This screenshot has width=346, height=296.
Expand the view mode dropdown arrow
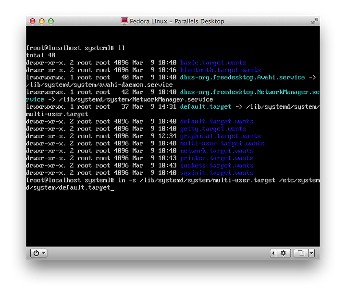pos(311,253)
